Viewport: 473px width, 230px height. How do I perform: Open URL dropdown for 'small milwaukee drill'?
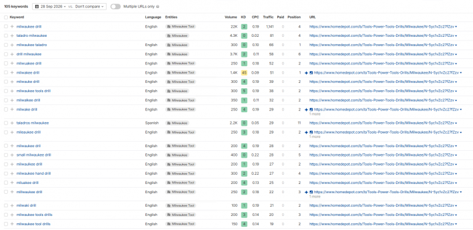pos(456,156)
